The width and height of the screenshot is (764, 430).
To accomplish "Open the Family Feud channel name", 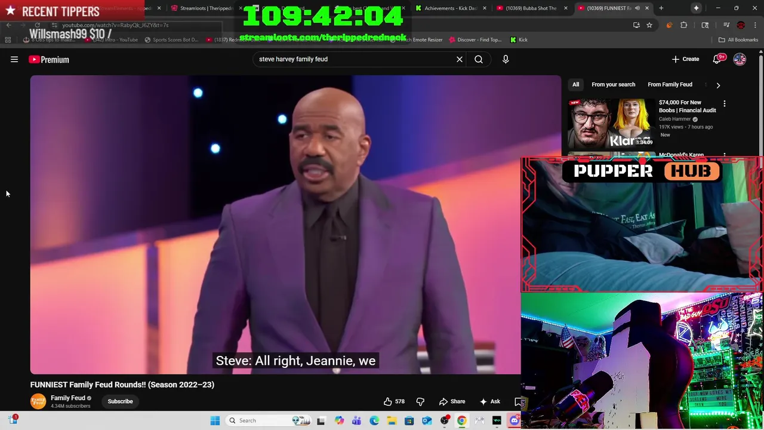I will (68, 398).
